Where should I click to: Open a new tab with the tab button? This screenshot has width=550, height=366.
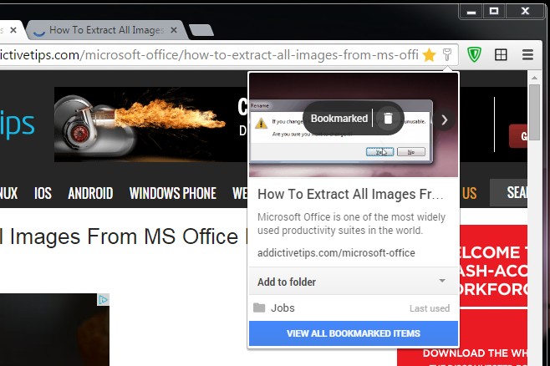coord(201,30)
